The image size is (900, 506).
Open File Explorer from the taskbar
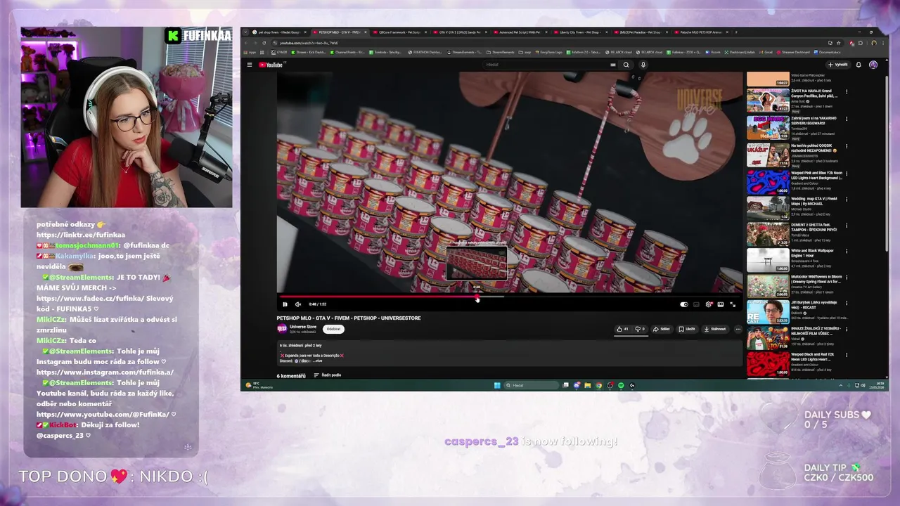tap(588, 385)
